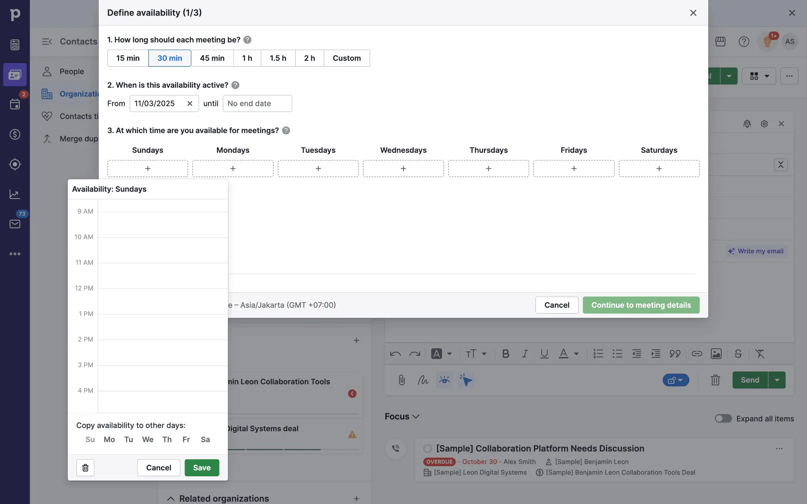Mark Collaboration Platform Needs Discussion activity done
Viewport: 807px width, 504px height.
[x=427, y=449]
